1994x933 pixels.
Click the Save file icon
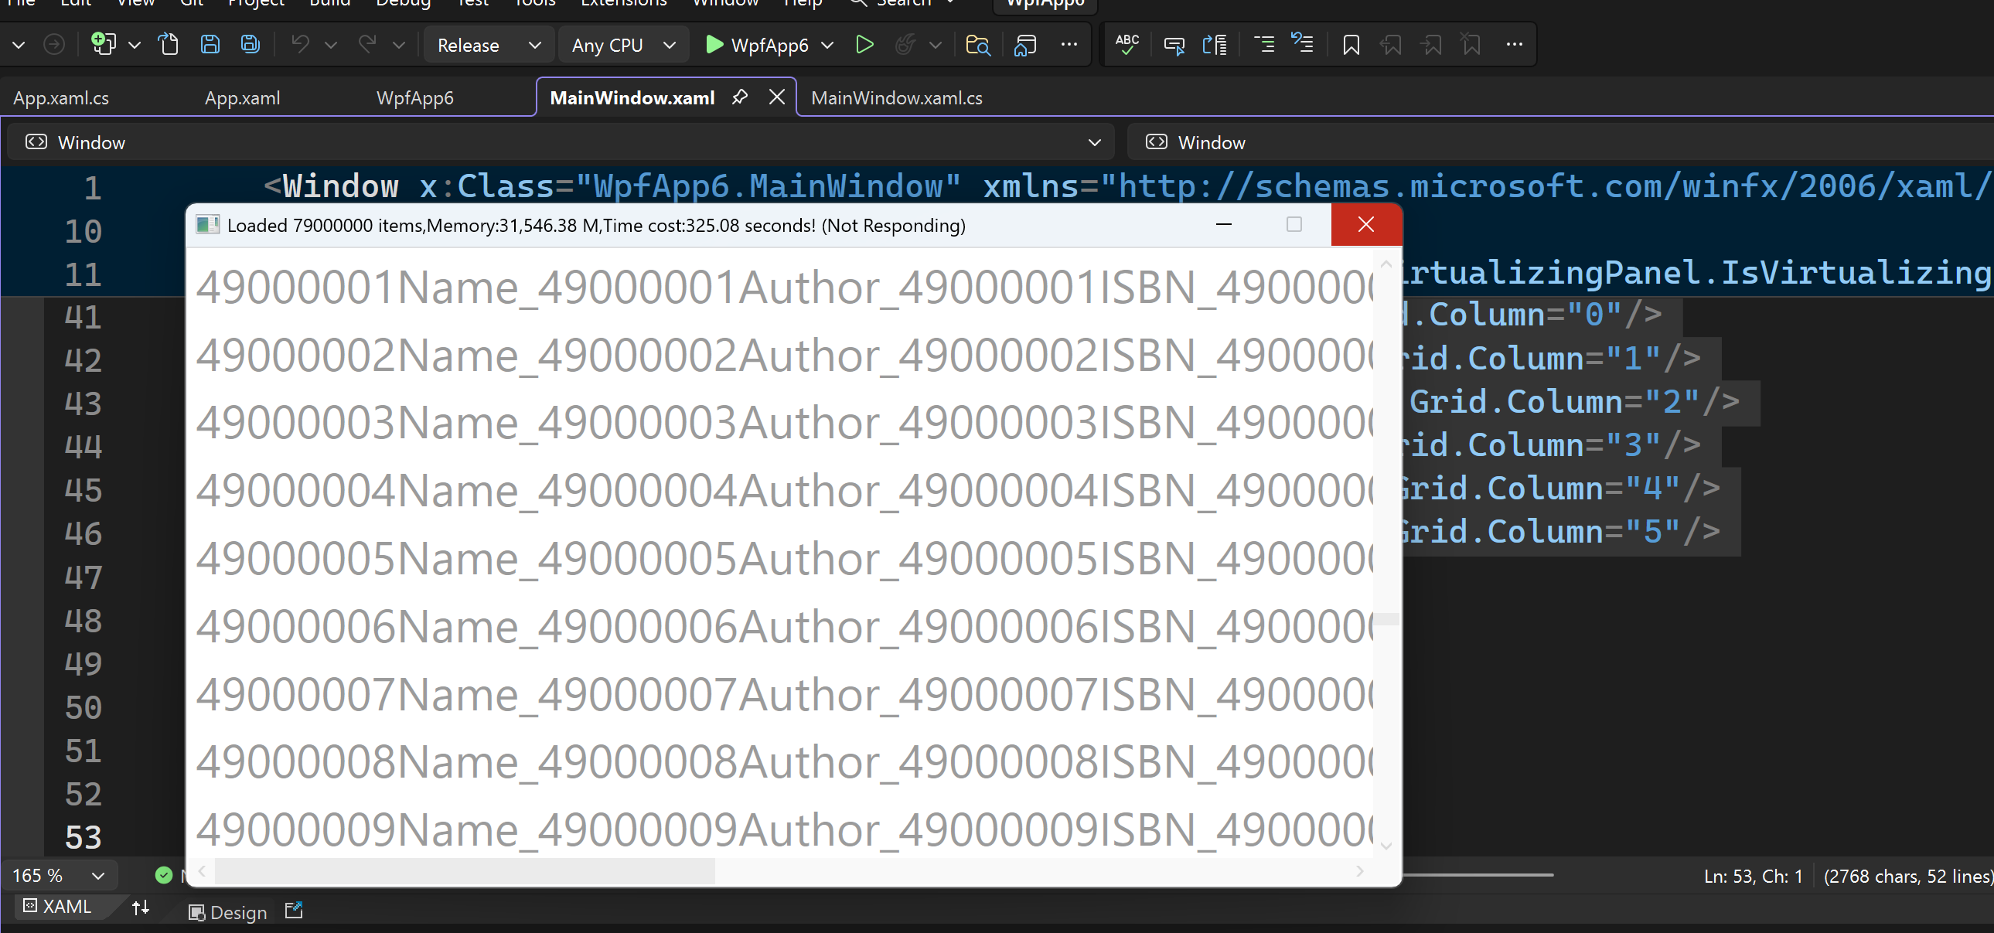(210, 44)
